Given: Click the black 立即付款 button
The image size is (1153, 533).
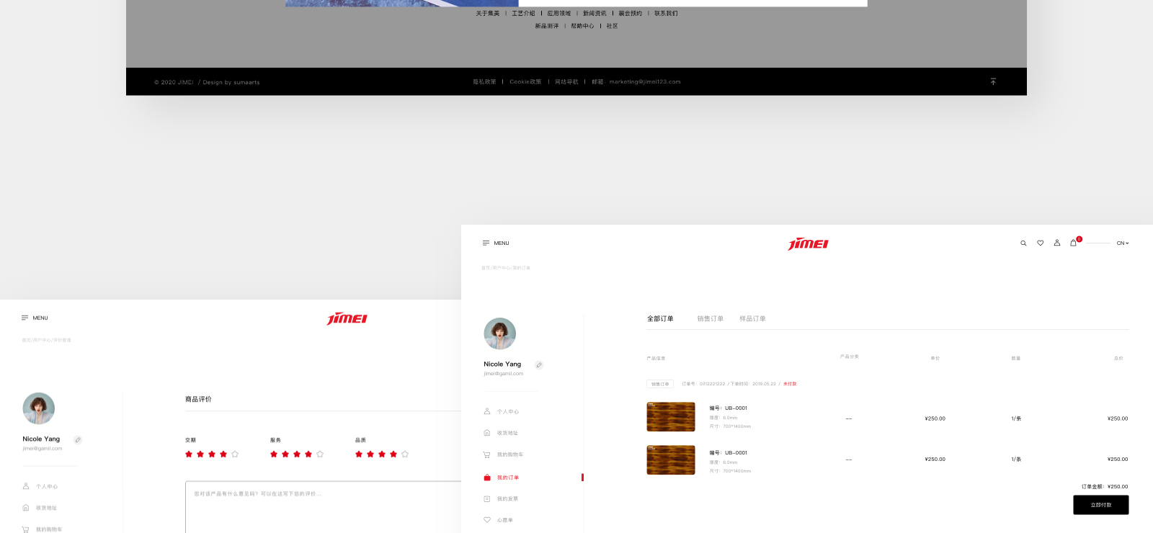Looking at the screenshot, I should point(1100,505).
